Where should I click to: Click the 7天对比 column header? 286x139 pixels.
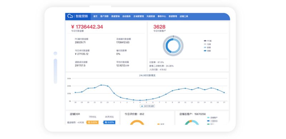point(93,117)
